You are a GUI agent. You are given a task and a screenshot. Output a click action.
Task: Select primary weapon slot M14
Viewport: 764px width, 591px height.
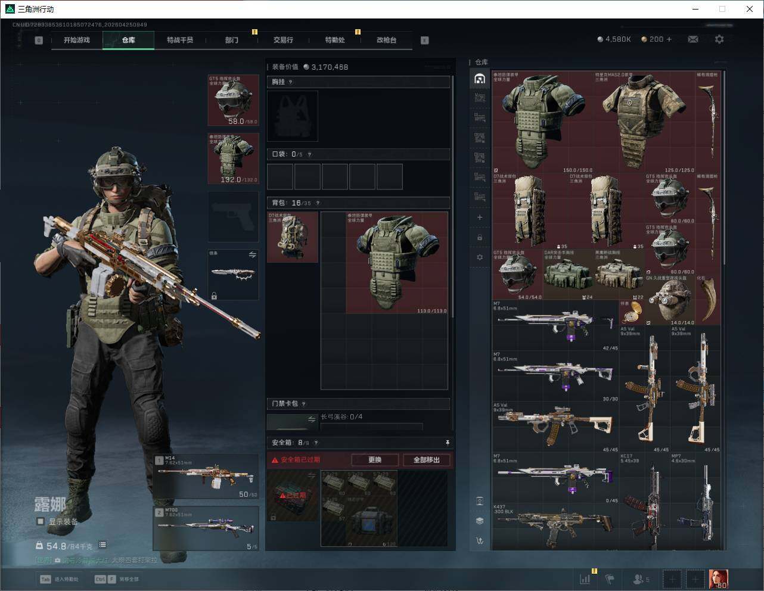[x=206, y=477]
